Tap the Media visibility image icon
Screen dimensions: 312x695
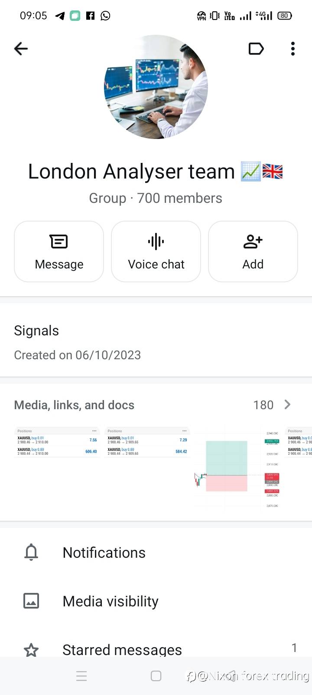pos(31,601)
